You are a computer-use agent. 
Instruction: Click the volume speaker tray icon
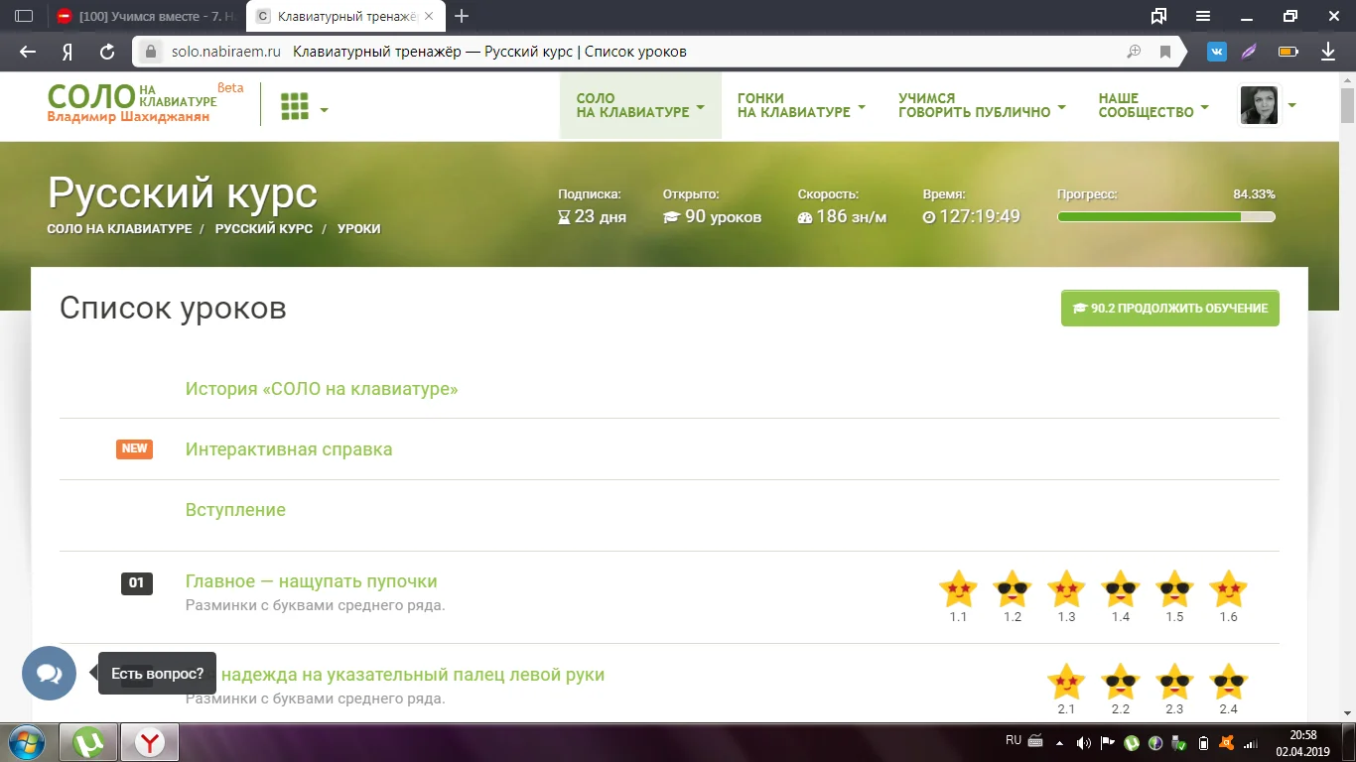(1084, 742)
